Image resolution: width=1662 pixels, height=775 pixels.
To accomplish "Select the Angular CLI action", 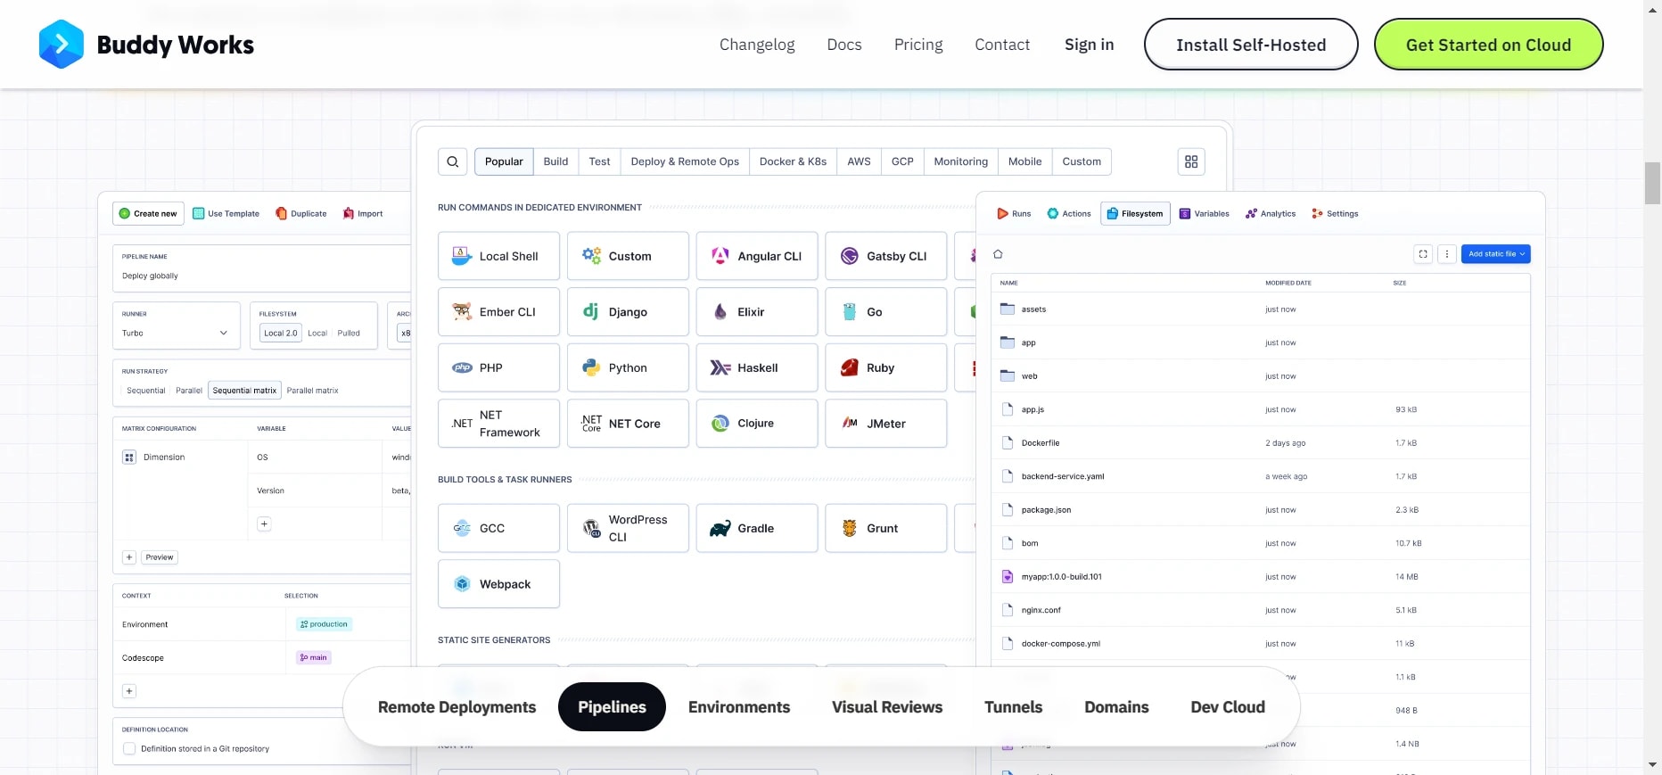I will pyautogui.click(x=757, y=256).
